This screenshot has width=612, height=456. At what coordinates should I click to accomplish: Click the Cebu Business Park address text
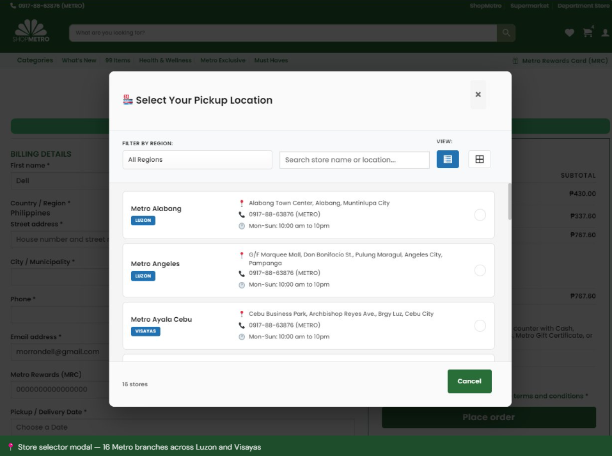pos(341,314)
